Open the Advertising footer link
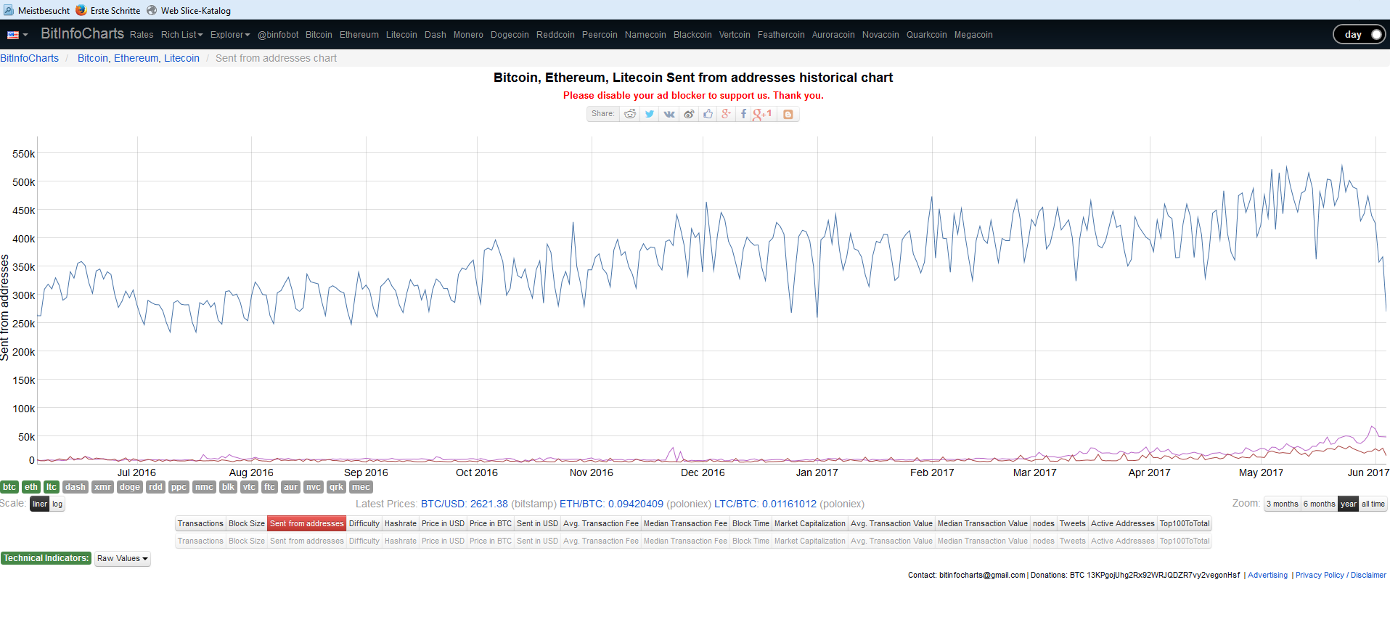The width and height of the screenshot is (1390, 622). point(1267,575)
